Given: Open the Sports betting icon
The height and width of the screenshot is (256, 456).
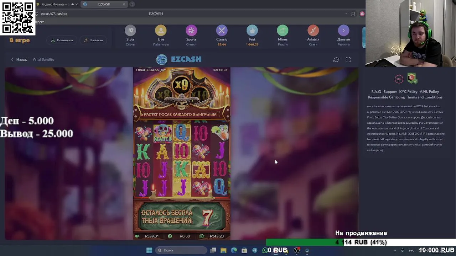Looking at the screenshot, I should click(x=191, y=31).
